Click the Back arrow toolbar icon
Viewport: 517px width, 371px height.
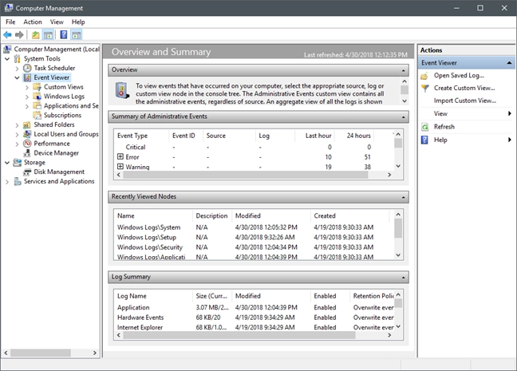[7, 34]
